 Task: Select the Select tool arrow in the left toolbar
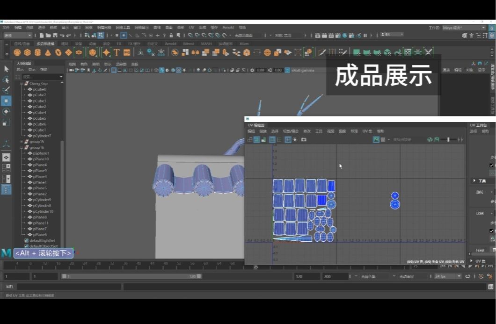click(6, 69)
